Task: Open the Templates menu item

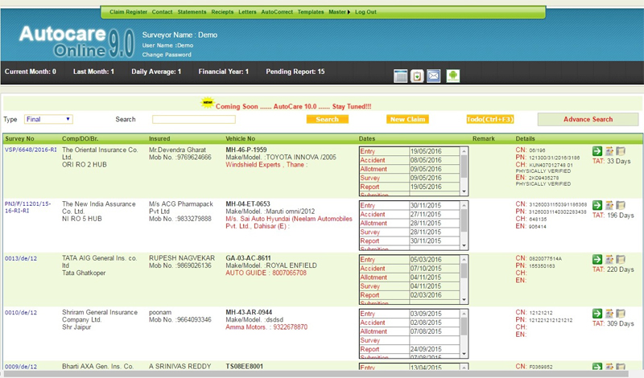Action: point(311,12)
